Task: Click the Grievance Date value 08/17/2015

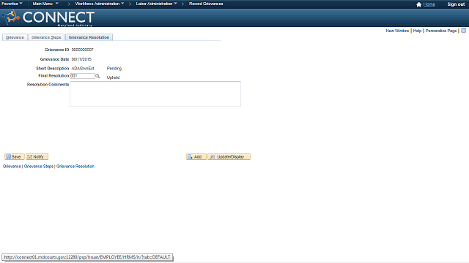Action: [81, 59]
